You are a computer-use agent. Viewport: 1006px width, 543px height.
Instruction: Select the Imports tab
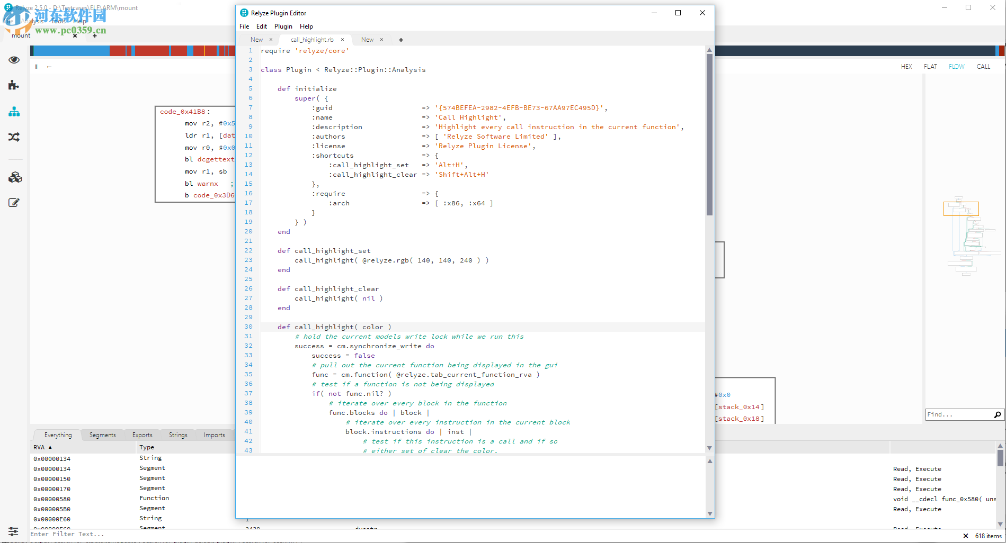coord(214,435)
